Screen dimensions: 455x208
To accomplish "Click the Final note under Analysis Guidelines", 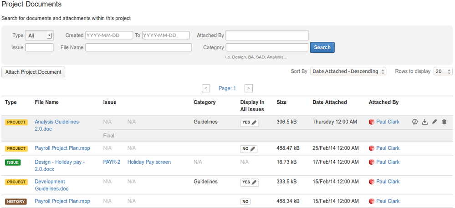I will tap(109, 136).
